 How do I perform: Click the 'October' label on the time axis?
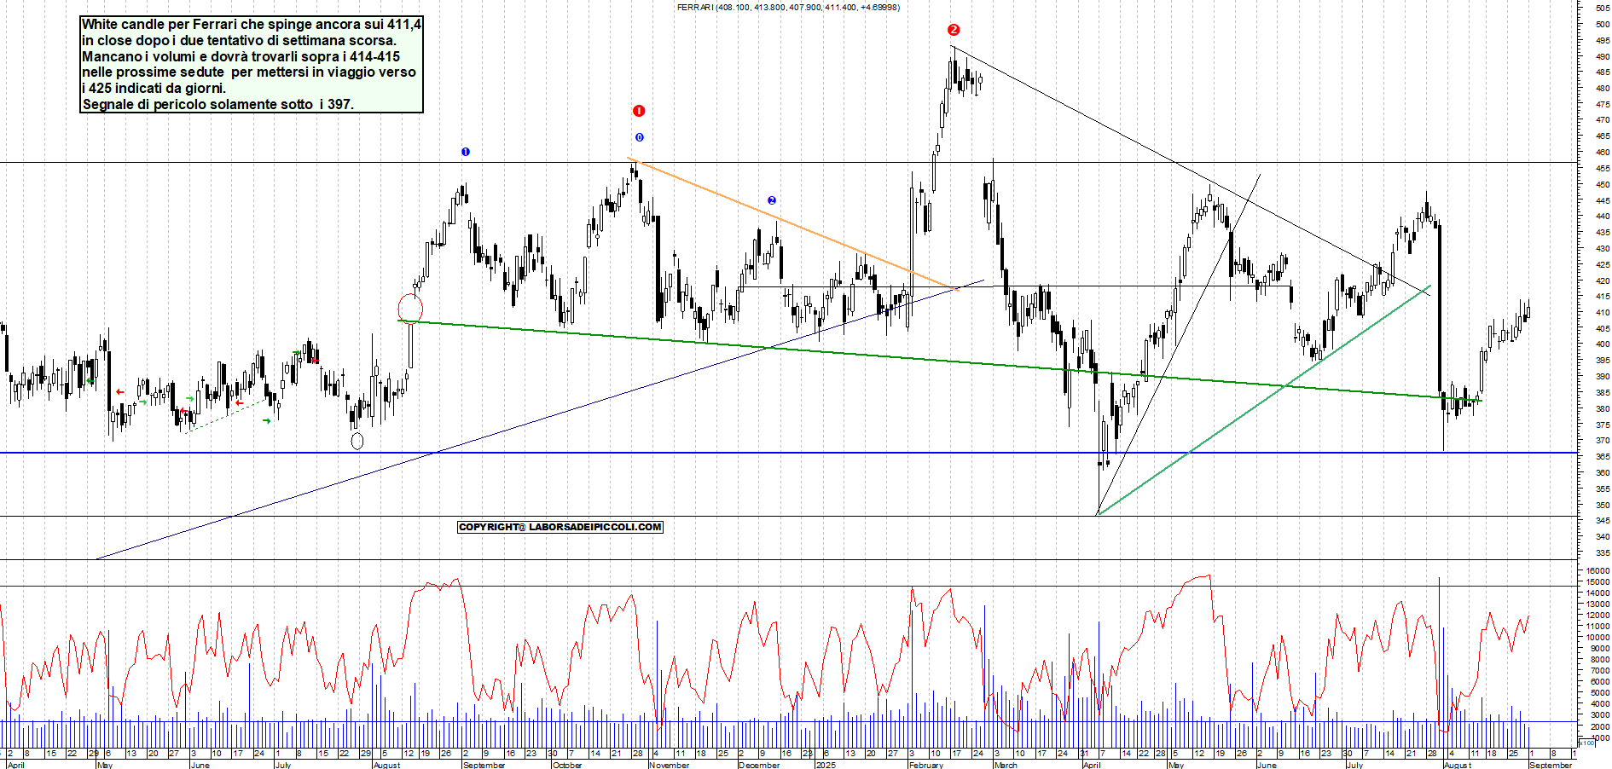coord(567,765)
